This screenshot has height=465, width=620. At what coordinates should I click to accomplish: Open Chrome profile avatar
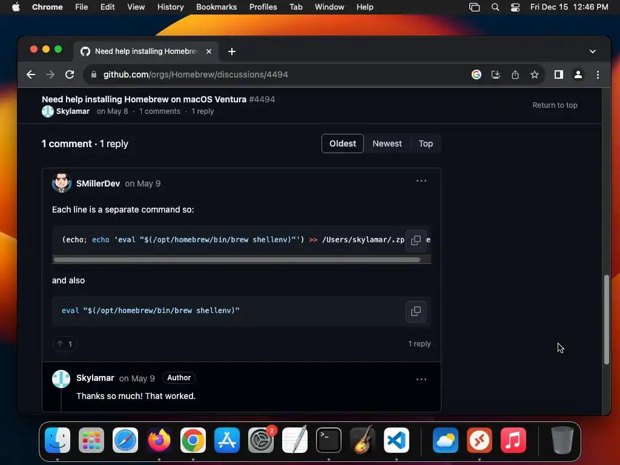tap(578, 74)
